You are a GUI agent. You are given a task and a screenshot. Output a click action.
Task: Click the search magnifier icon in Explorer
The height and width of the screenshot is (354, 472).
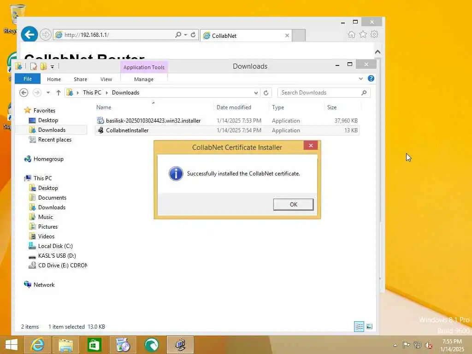(364, 93)
